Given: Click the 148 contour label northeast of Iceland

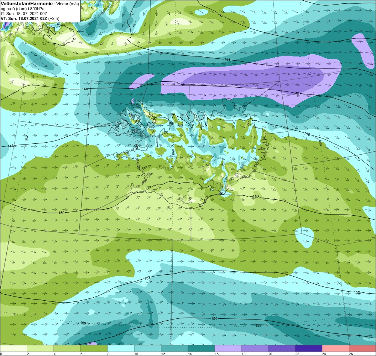Looking at the screenshot, I should coord(307,134).
